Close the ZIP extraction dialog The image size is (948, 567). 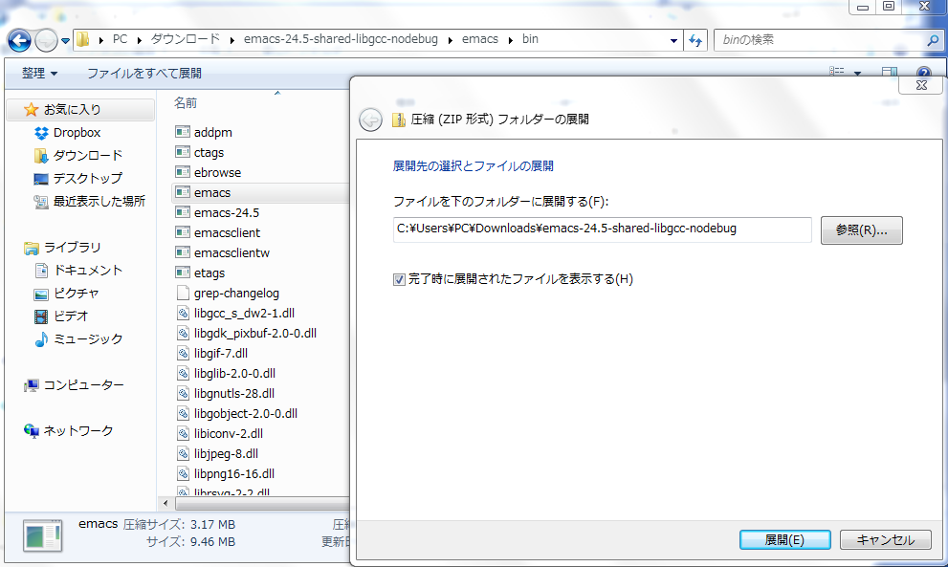point(921,85)
